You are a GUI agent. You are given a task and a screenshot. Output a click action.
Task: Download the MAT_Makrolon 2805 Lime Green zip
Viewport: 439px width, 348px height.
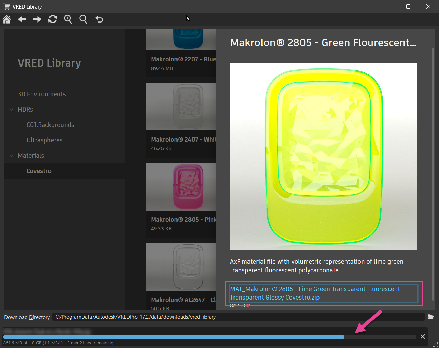315,293
